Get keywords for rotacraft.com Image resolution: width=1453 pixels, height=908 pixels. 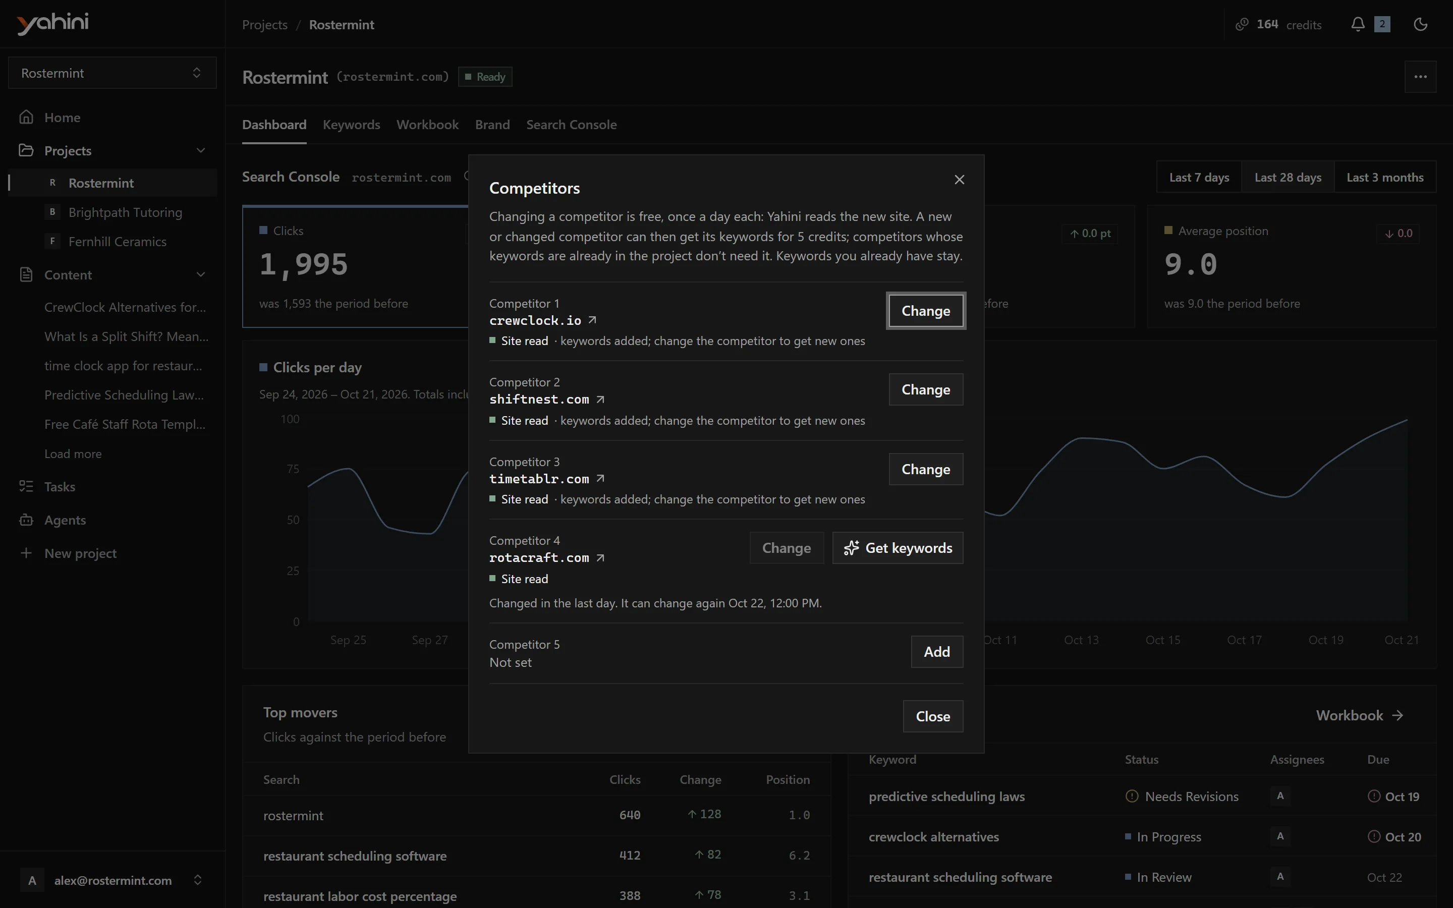[898, 548]
